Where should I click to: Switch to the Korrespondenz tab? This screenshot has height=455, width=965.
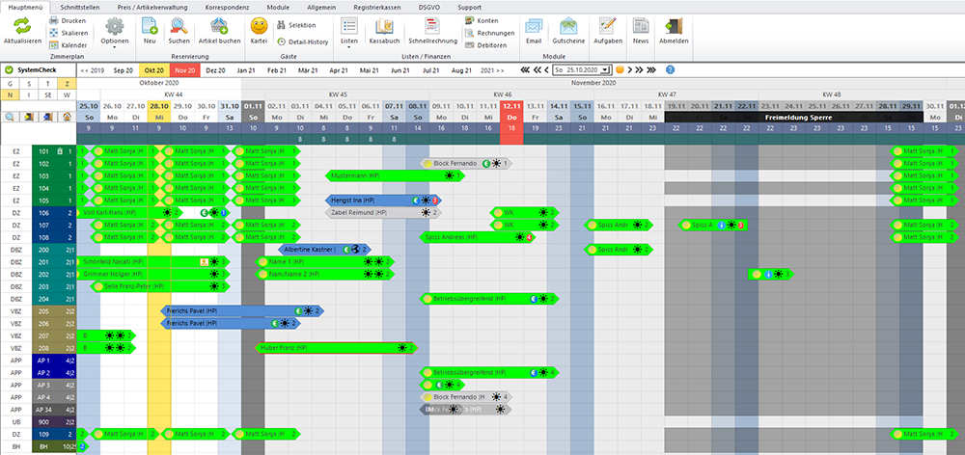coord(230,6)
